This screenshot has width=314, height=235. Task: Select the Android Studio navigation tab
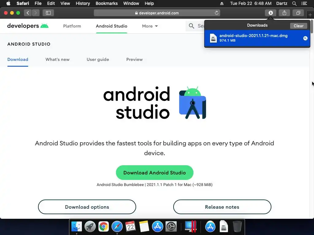coord(112,26)
